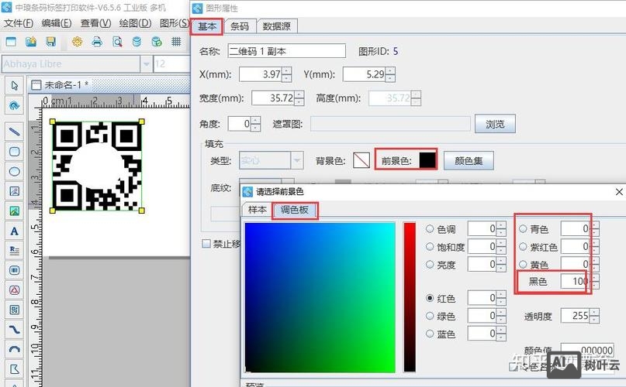Click the Open file folder icon

point(31,42)
